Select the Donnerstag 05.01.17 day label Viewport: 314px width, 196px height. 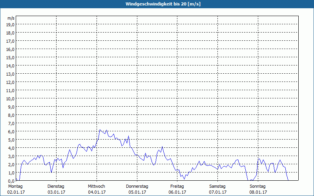[137, 189]
